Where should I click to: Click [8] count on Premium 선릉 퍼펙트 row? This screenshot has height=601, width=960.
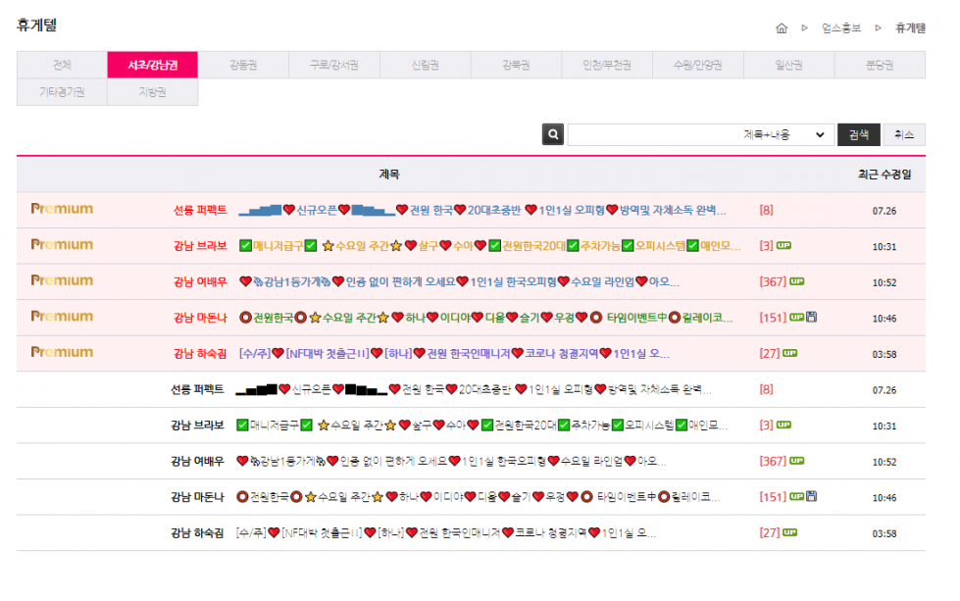[766, 210]
